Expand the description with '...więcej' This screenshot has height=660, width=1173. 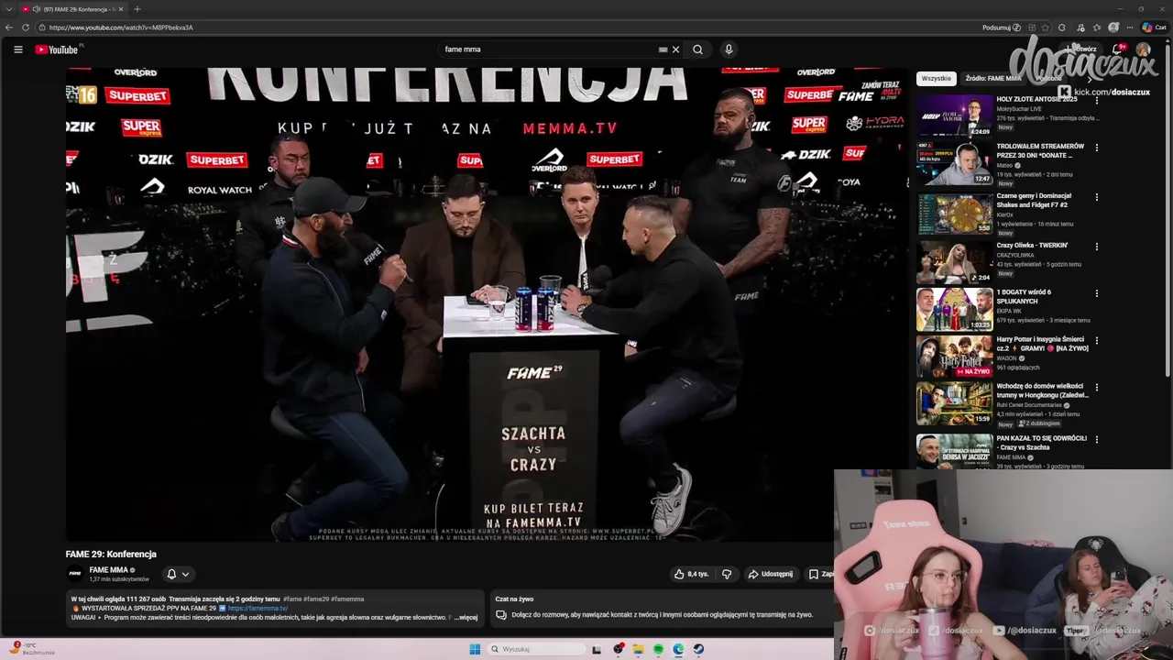[x=467, y=618]
